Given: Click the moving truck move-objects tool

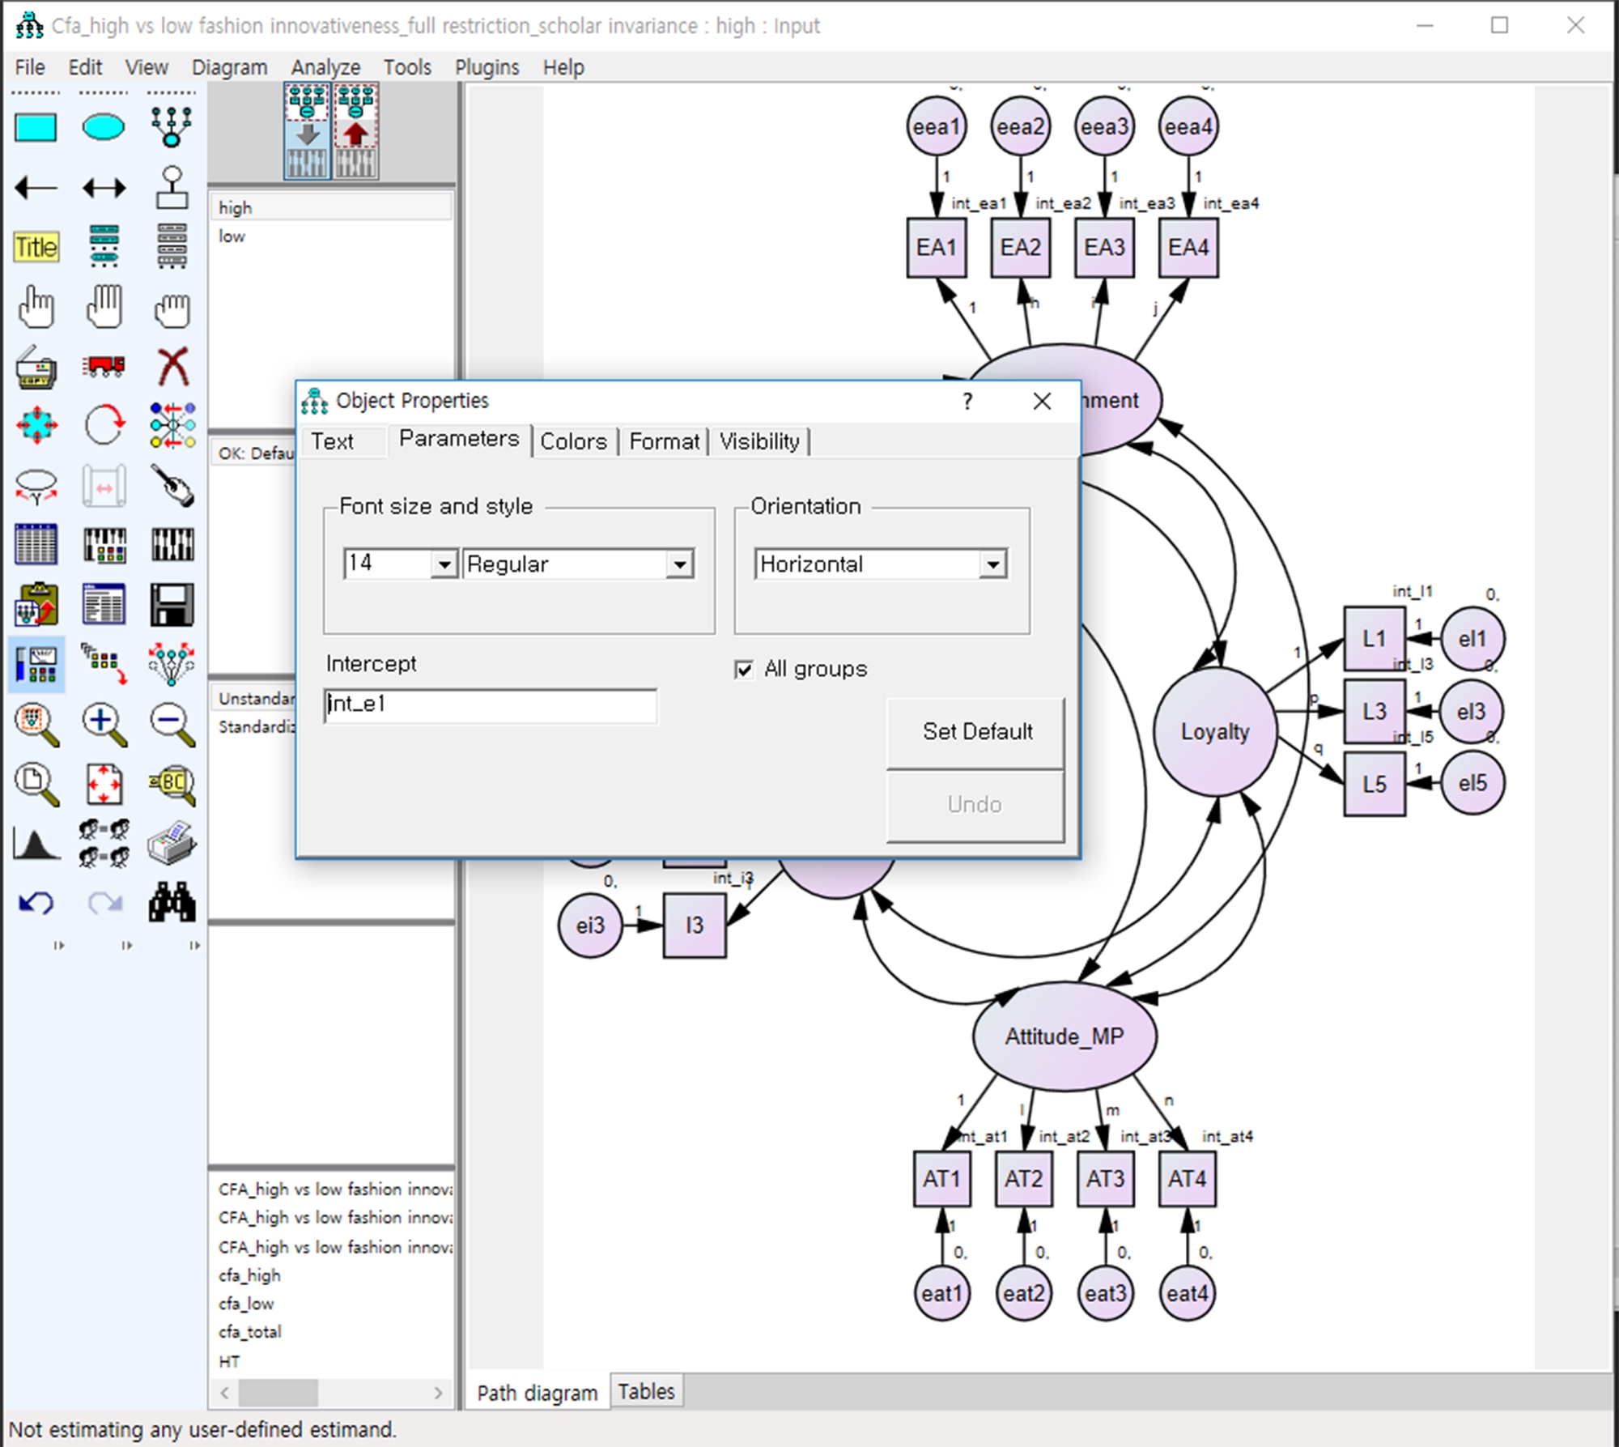Looking at the screenshot, I should point(104,367).
